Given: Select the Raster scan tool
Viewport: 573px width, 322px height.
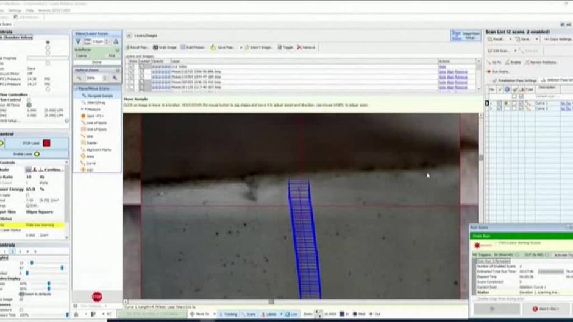Looking at the screenshot, I should pos(91,142).
